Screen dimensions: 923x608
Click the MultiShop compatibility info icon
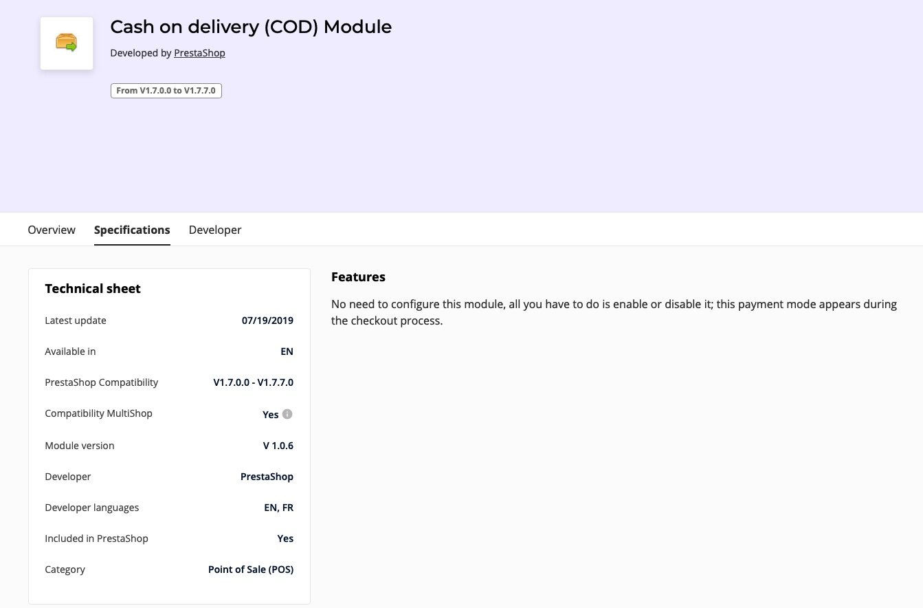[x=287, y=414]
